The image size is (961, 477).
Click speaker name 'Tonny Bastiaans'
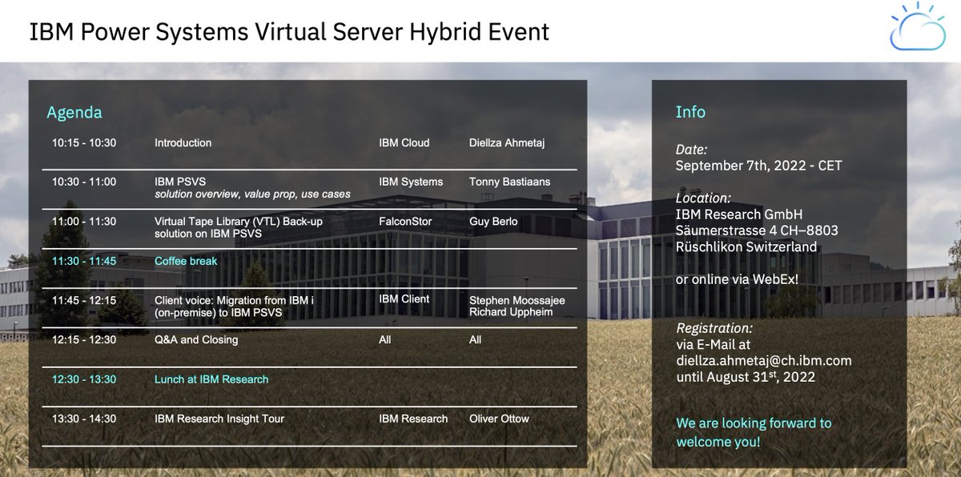click(510, 182)
